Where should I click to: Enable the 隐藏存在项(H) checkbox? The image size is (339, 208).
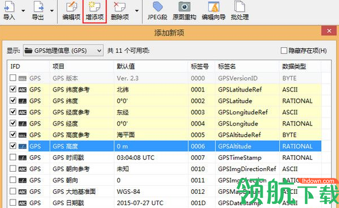tap(284, 51)
